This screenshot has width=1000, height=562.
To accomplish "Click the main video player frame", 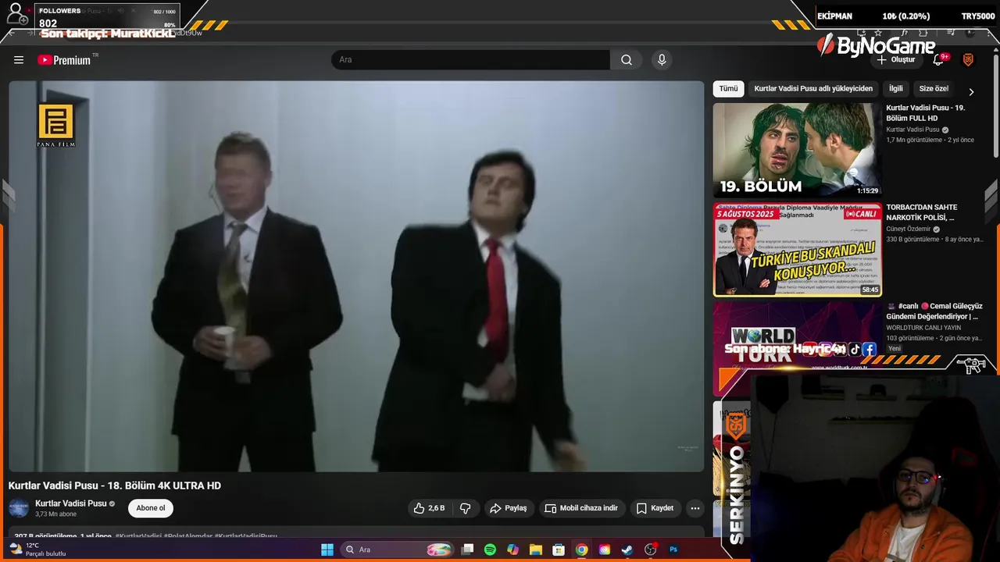I will (356, 276).
